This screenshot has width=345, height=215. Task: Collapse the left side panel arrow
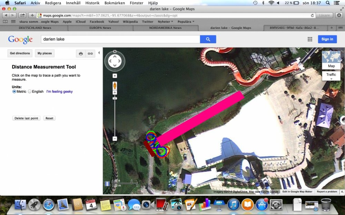pos(99,53)
